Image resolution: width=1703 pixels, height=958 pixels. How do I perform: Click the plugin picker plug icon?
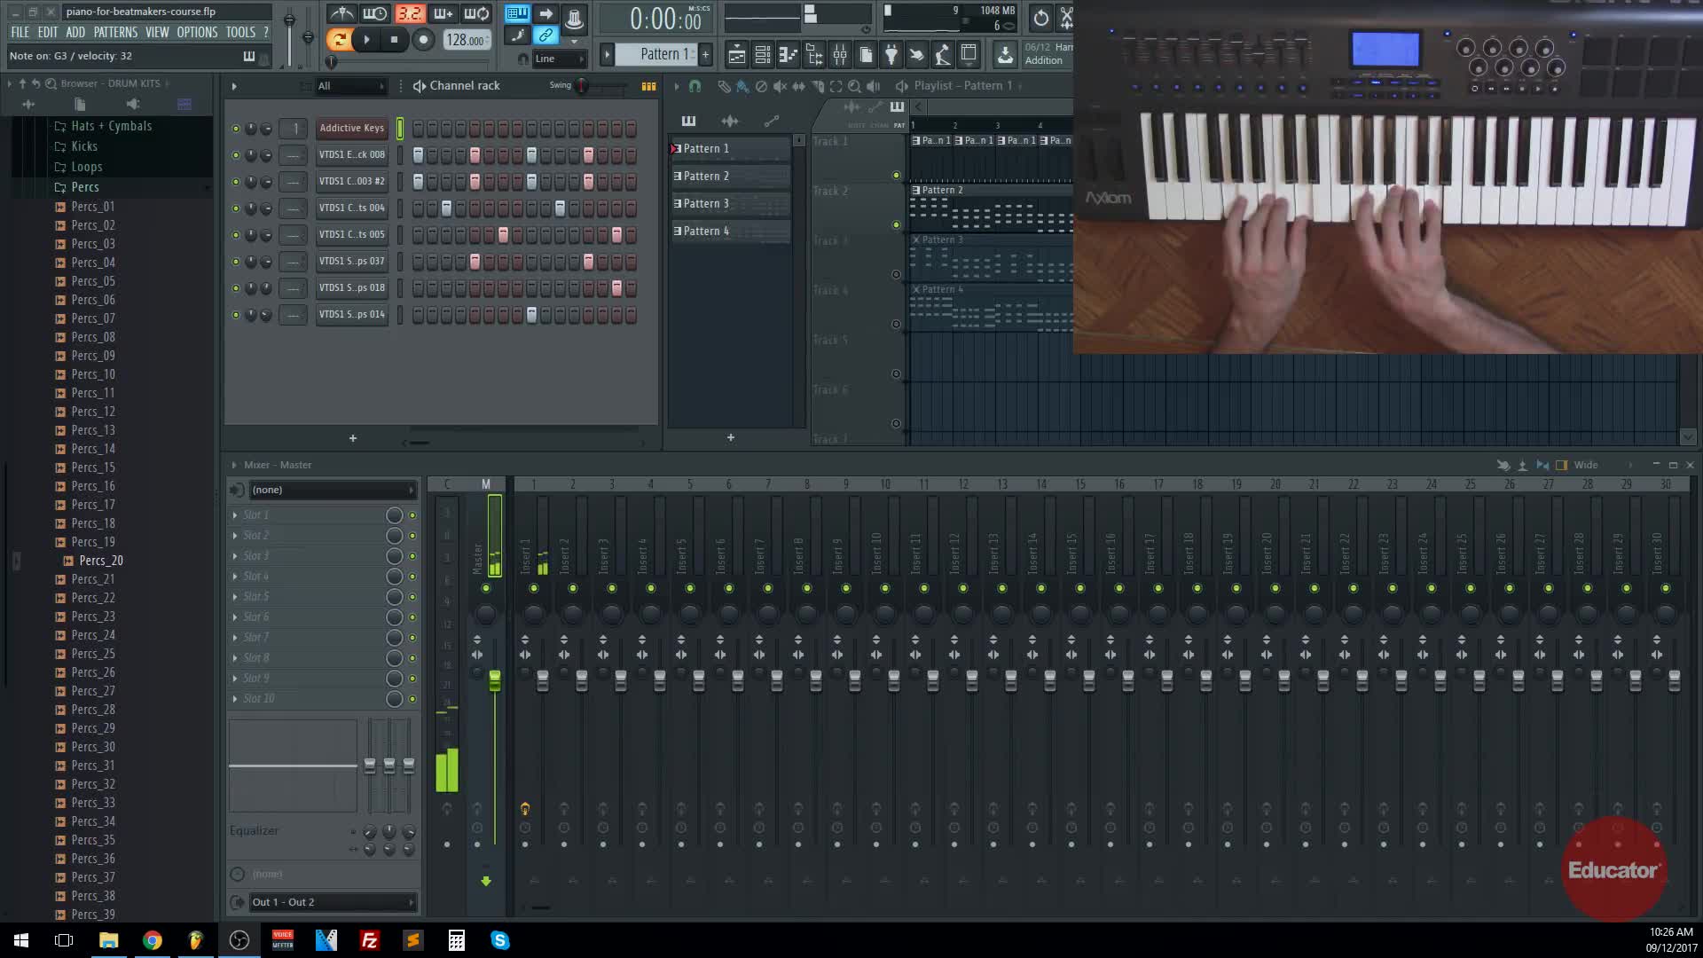tap(891, 55)
